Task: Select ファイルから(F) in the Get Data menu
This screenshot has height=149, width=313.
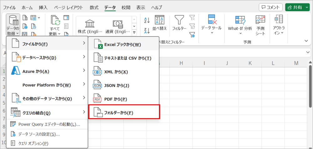Action: click(x=47, y=43)
